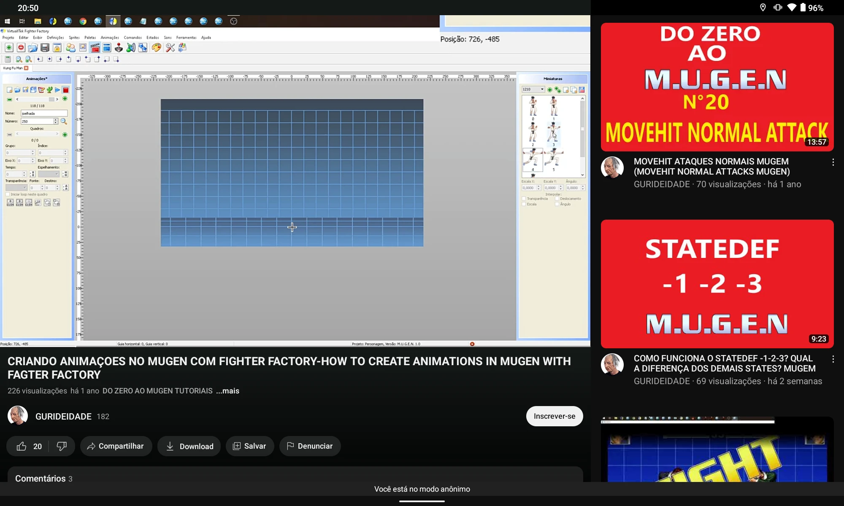Report video with Denunciar button
Viewport: 844px width, 506px height.
pos(310,446)
